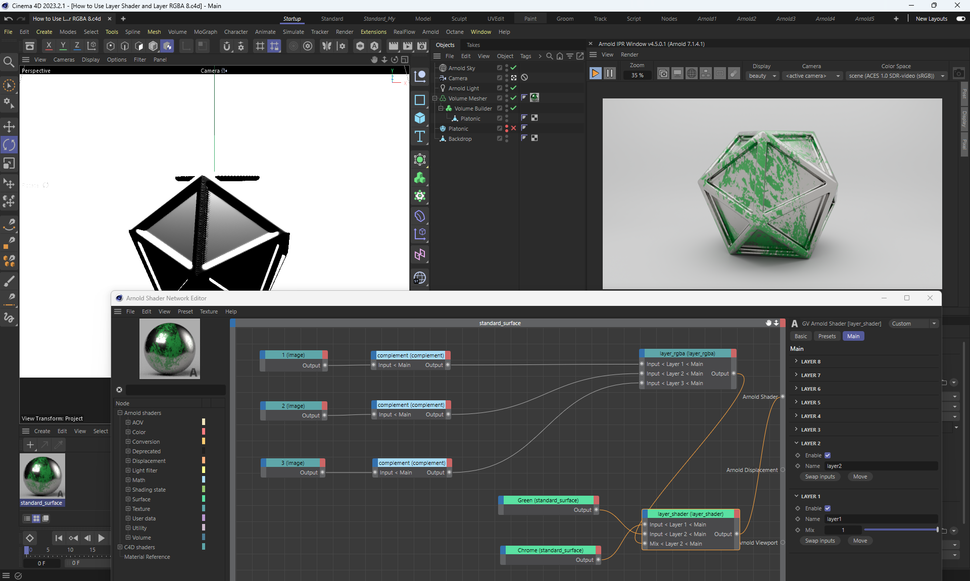Adjust the Layer 1 Mix slider

(x=900, y=530)
